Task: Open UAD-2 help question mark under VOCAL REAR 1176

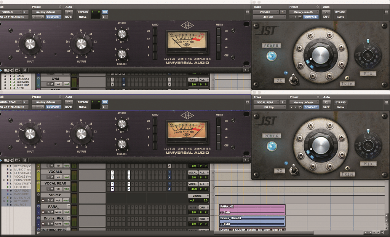Action: pyautogui.click(x=246, y=160)
